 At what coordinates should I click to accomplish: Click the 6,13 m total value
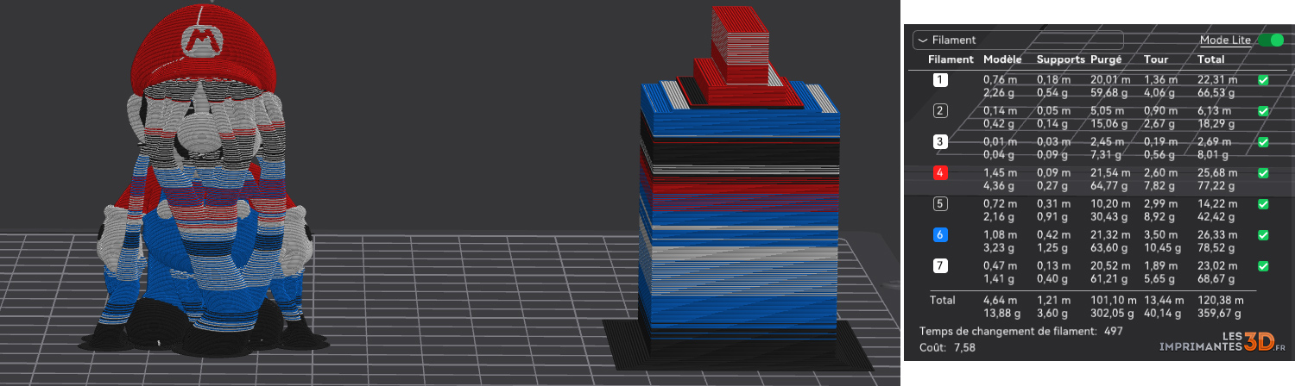tap(1215, 110)
